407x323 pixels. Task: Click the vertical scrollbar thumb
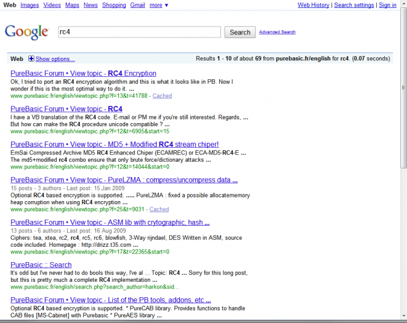click(403, 88)
